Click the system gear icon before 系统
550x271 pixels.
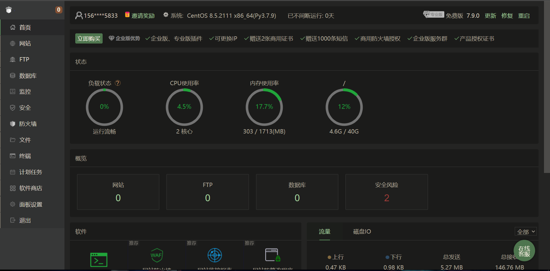[166, 15]
